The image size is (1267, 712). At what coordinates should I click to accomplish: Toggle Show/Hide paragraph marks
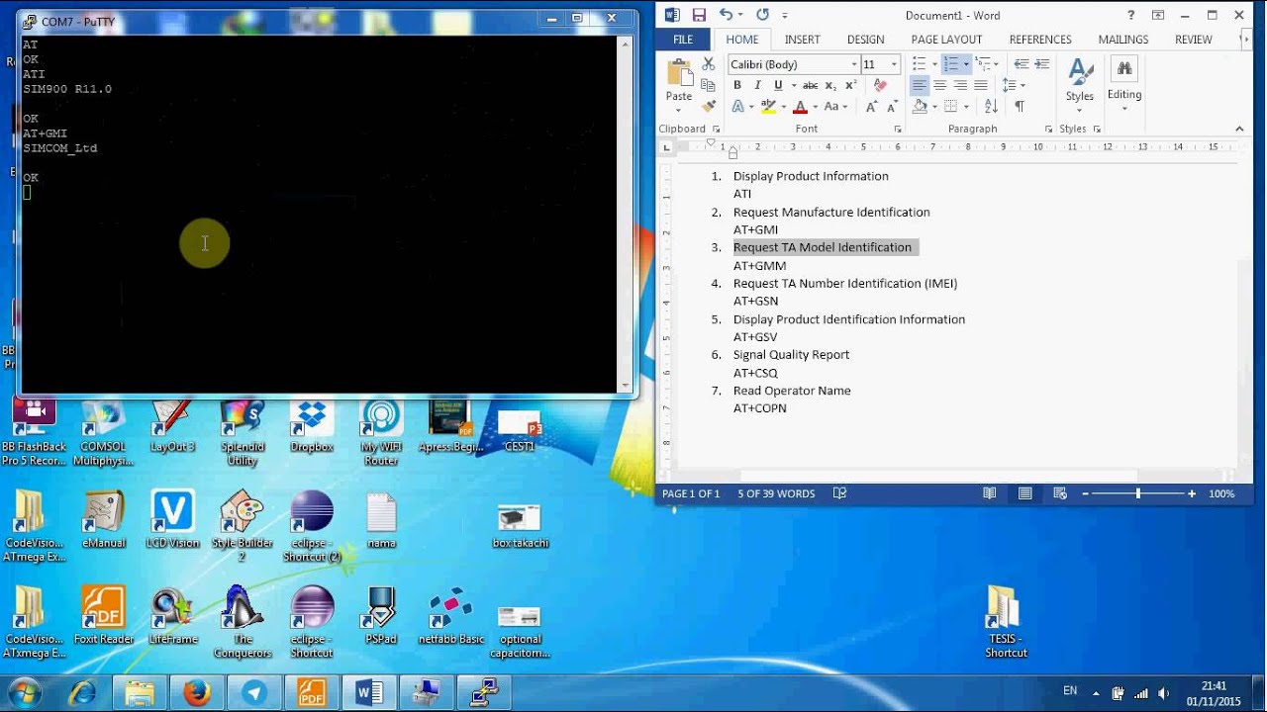pos(1020,107)
